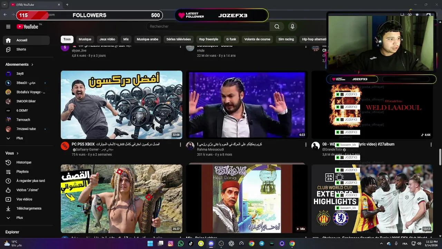Play the fishing 35:37 video thumbnail
442x249 pixels.
pyautogui.click(x=122, y=199)
